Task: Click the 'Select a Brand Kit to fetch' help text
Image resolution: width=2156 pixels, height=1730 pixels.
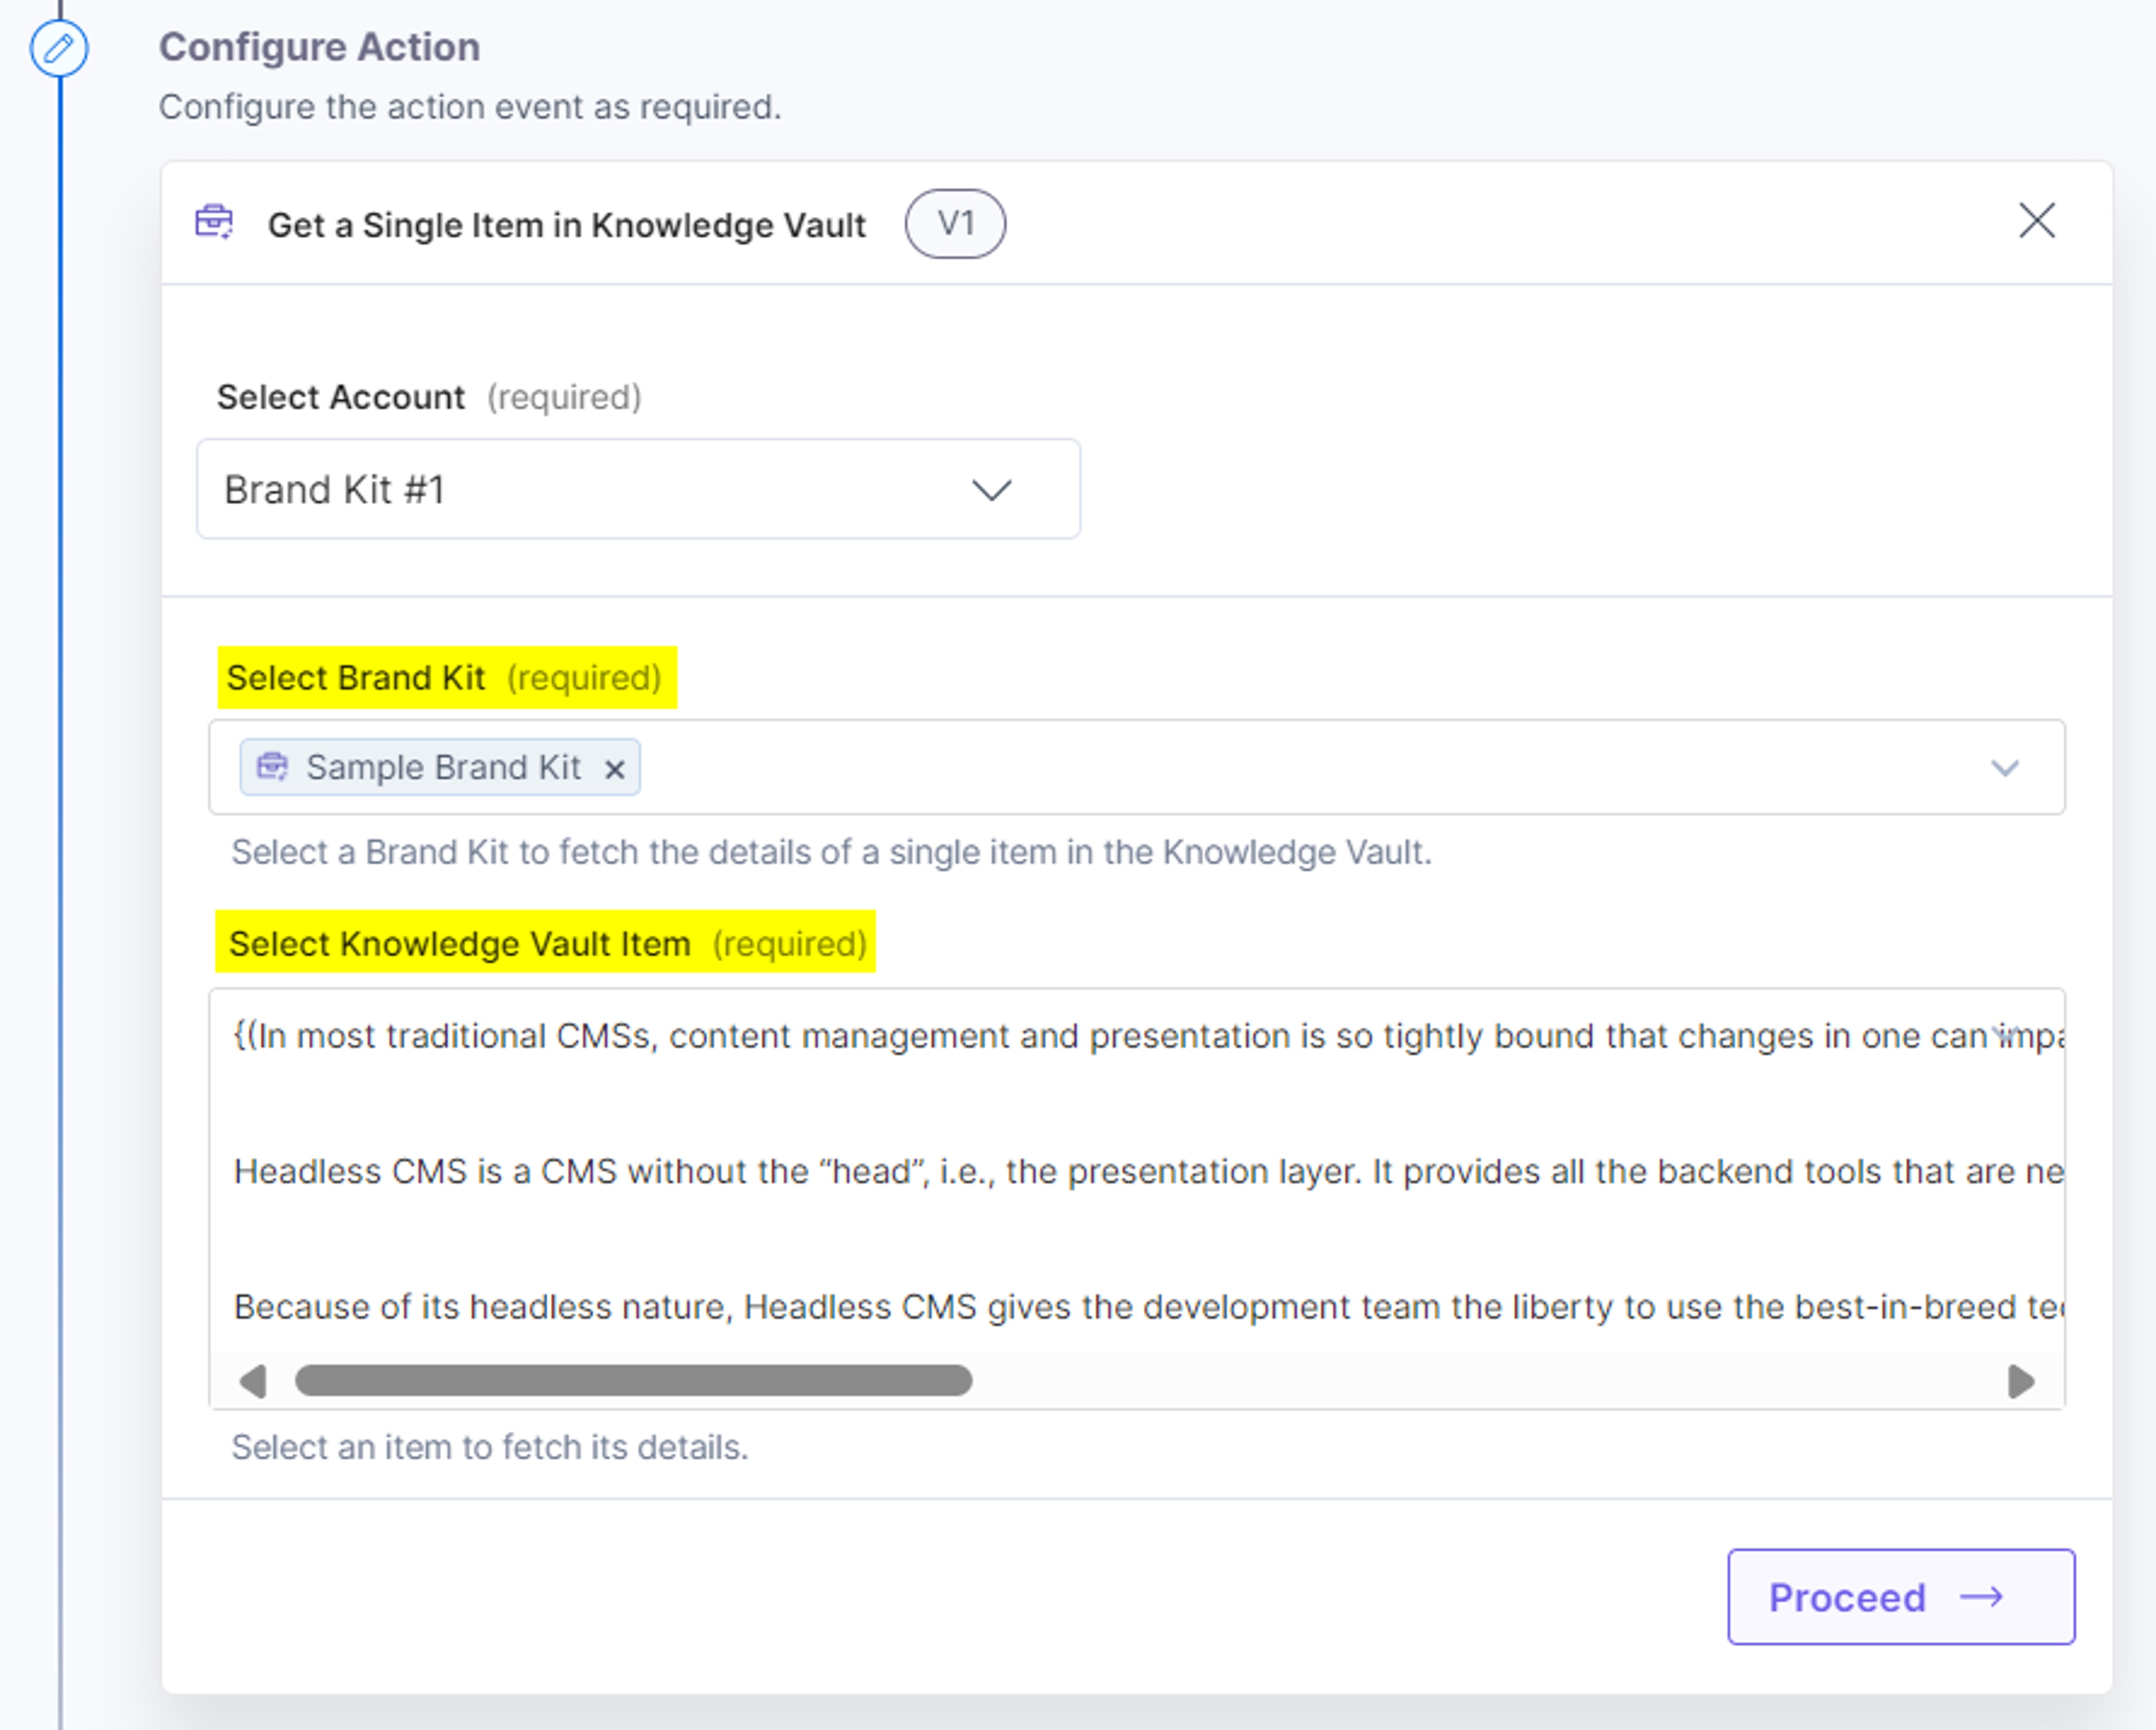Action: point(832,852)
